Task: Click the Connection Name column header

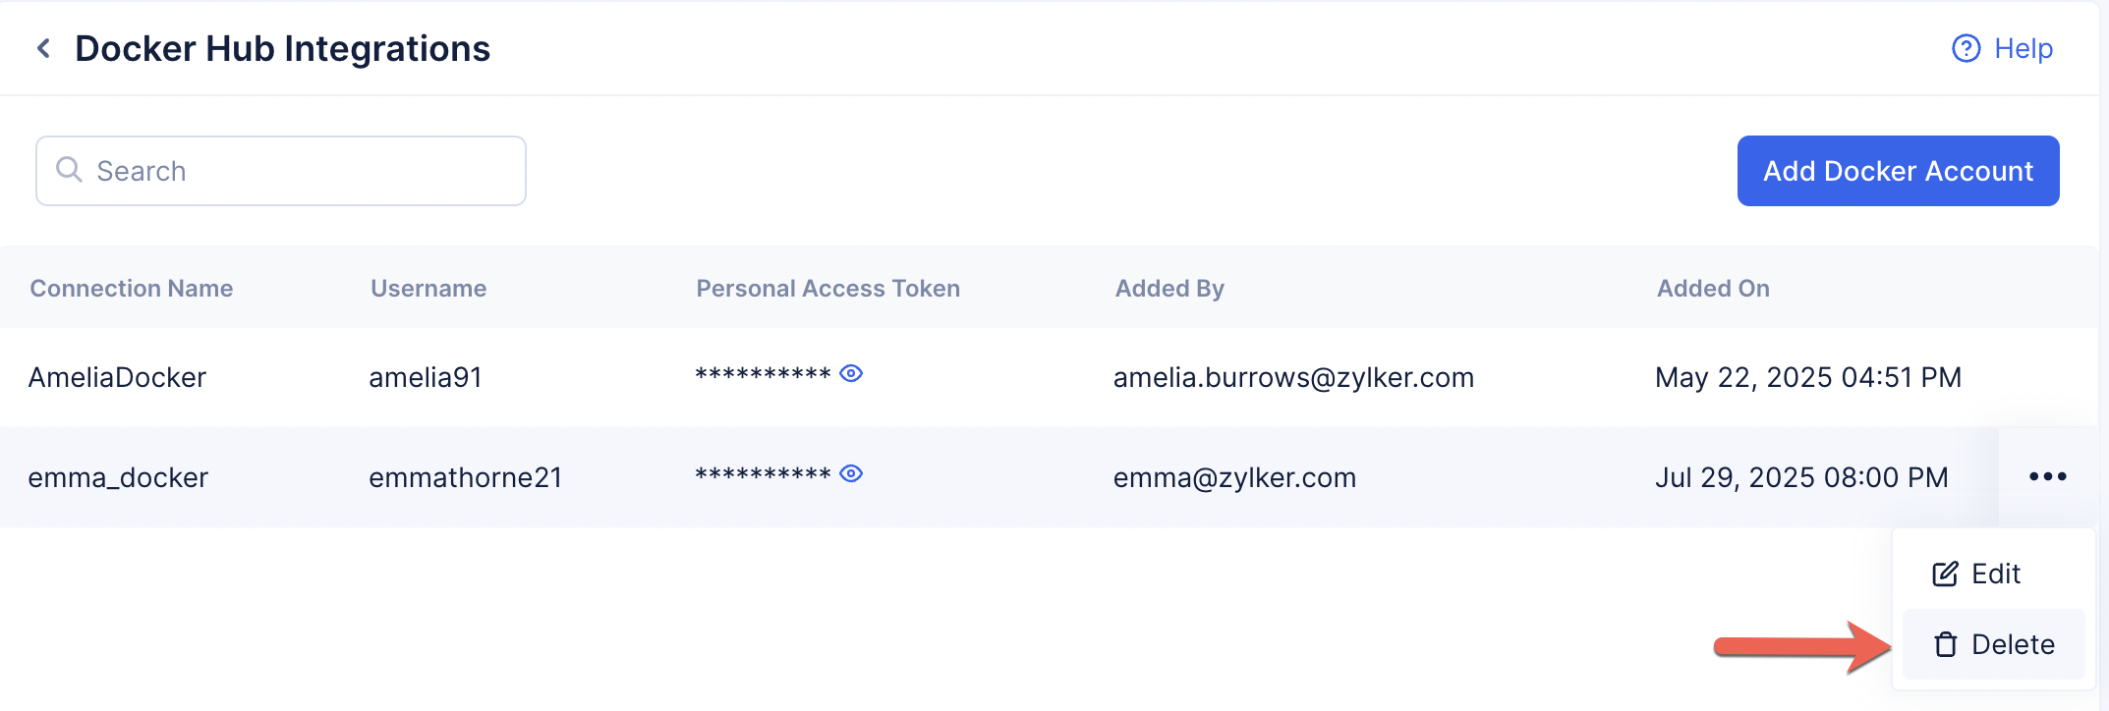Action: tap(132, 289)
